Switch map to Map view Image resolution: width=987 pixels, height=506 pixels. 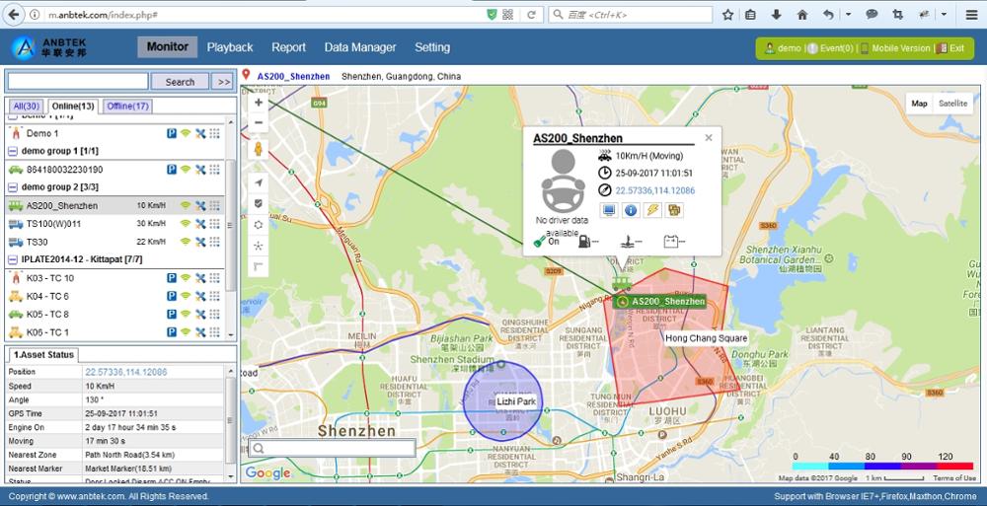tap(919, 104)
